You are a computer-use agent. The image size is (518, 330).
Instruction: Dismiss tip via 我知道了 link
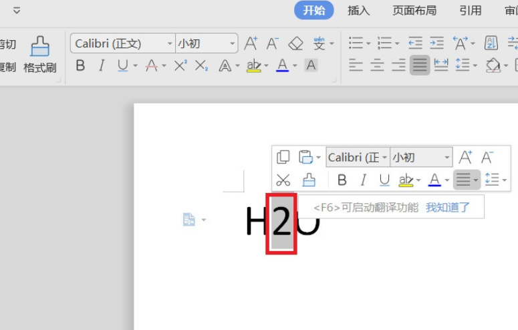(x=448, y=208)
